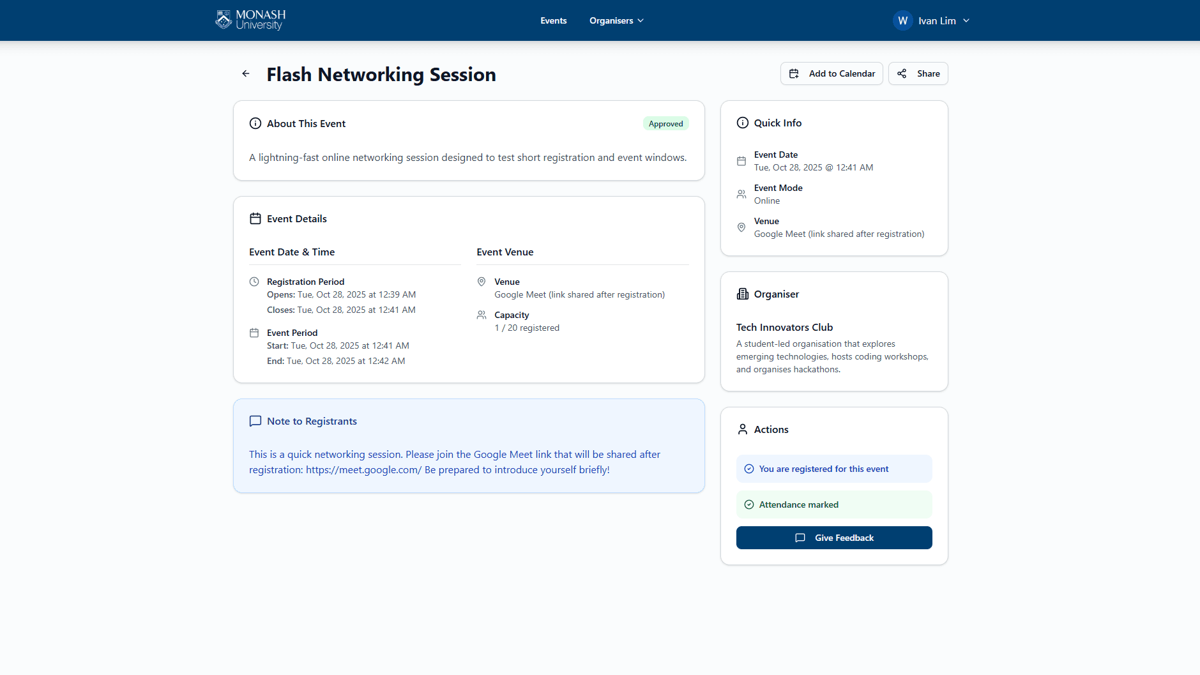
Task: Click the calendar icon beside Event Details
Action: coord(255,219)
